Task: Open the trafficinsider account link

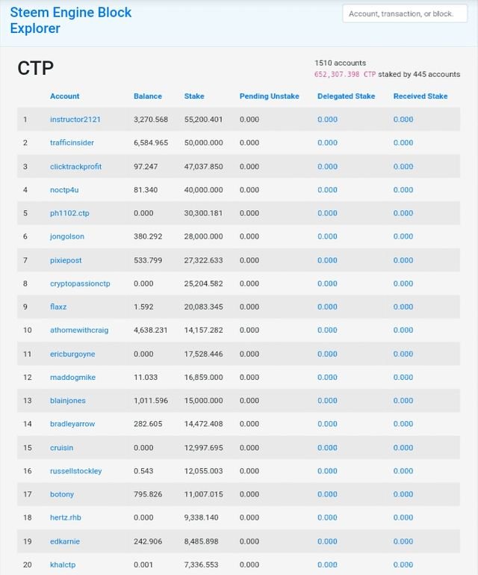Action: tap(72, 143)
